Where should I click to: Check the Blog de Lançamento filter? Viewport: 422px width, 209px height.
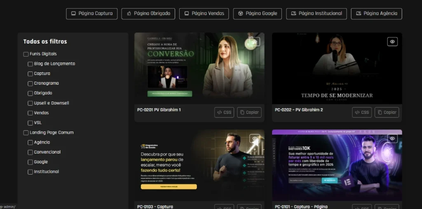coord(30,64)
